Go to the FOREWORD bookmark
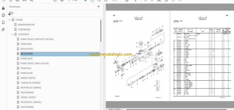This screenshot has height=110, width=234. (24, 29)
